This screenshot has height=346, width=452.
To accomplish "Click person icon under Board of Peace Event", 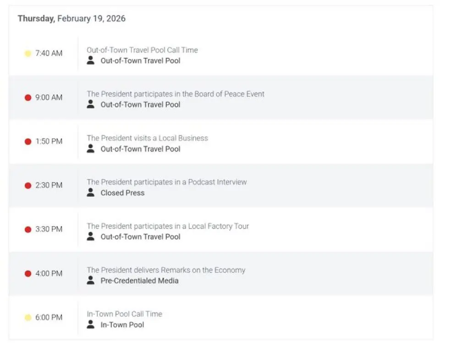I will [x=91, y=104].
